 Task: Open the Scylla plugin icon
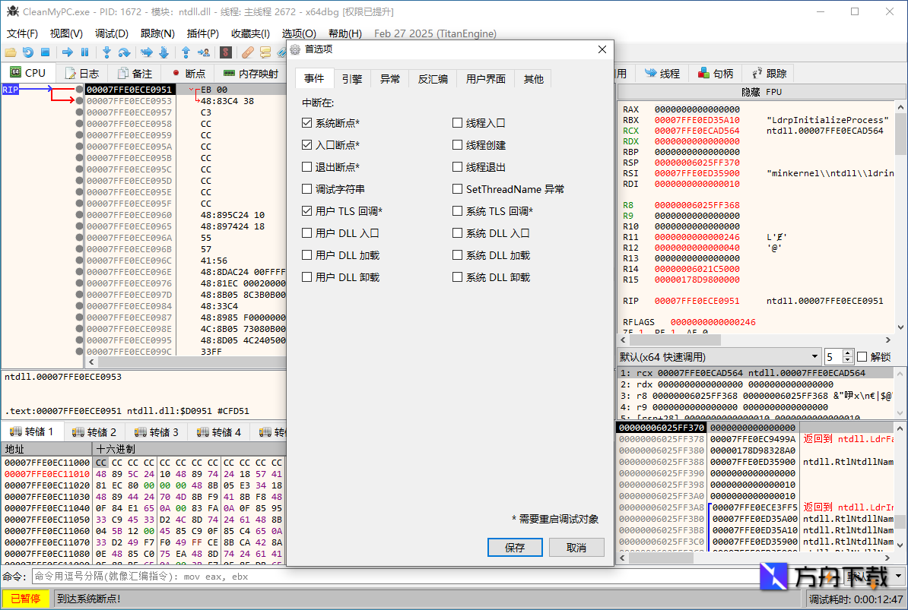pos(224,52)
